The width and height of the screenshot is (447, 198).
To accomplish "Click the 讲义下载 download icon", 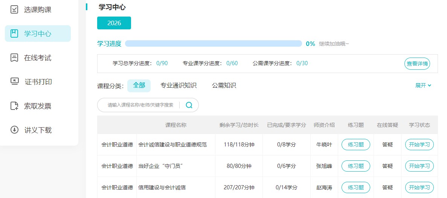I will [x=14, y=130].
